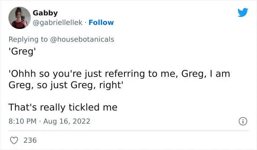
Task: Open the 8:10 PM timestamp
Action: pos(22,121)
